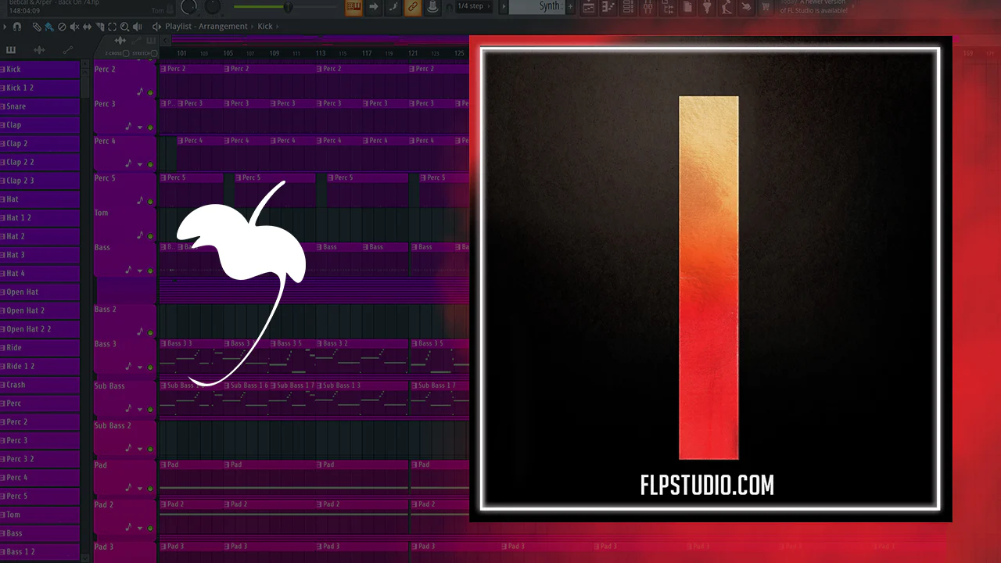Open the Channel rack view

(x=628, y=7)
